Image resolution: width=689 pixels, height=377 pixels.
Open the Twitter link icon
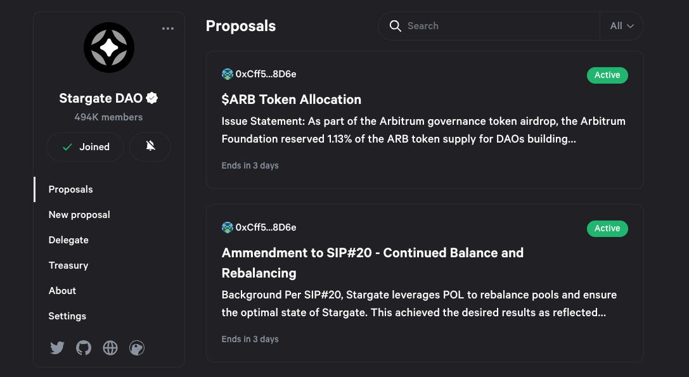57,348
